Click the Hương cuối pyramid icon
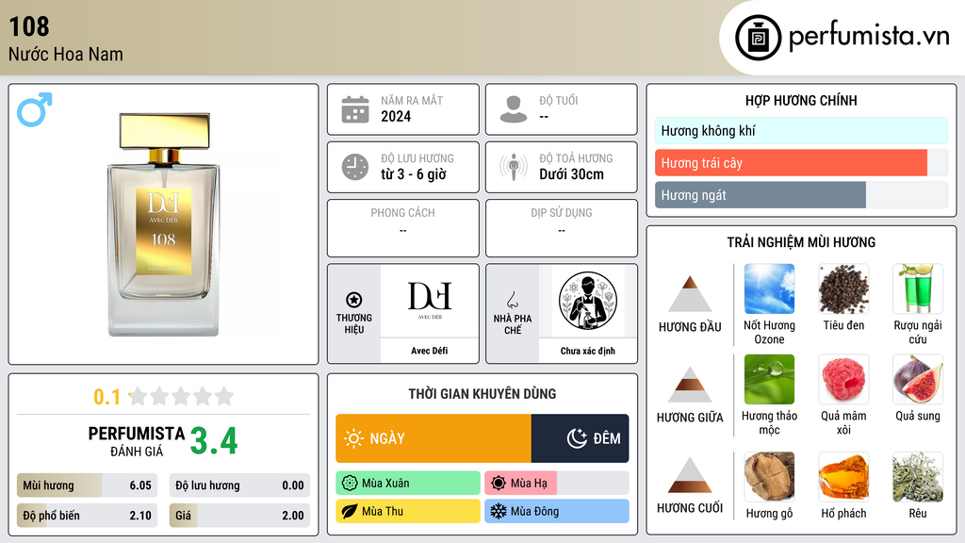The width and height of the screenshot is (965, 543). click(690, 475)
